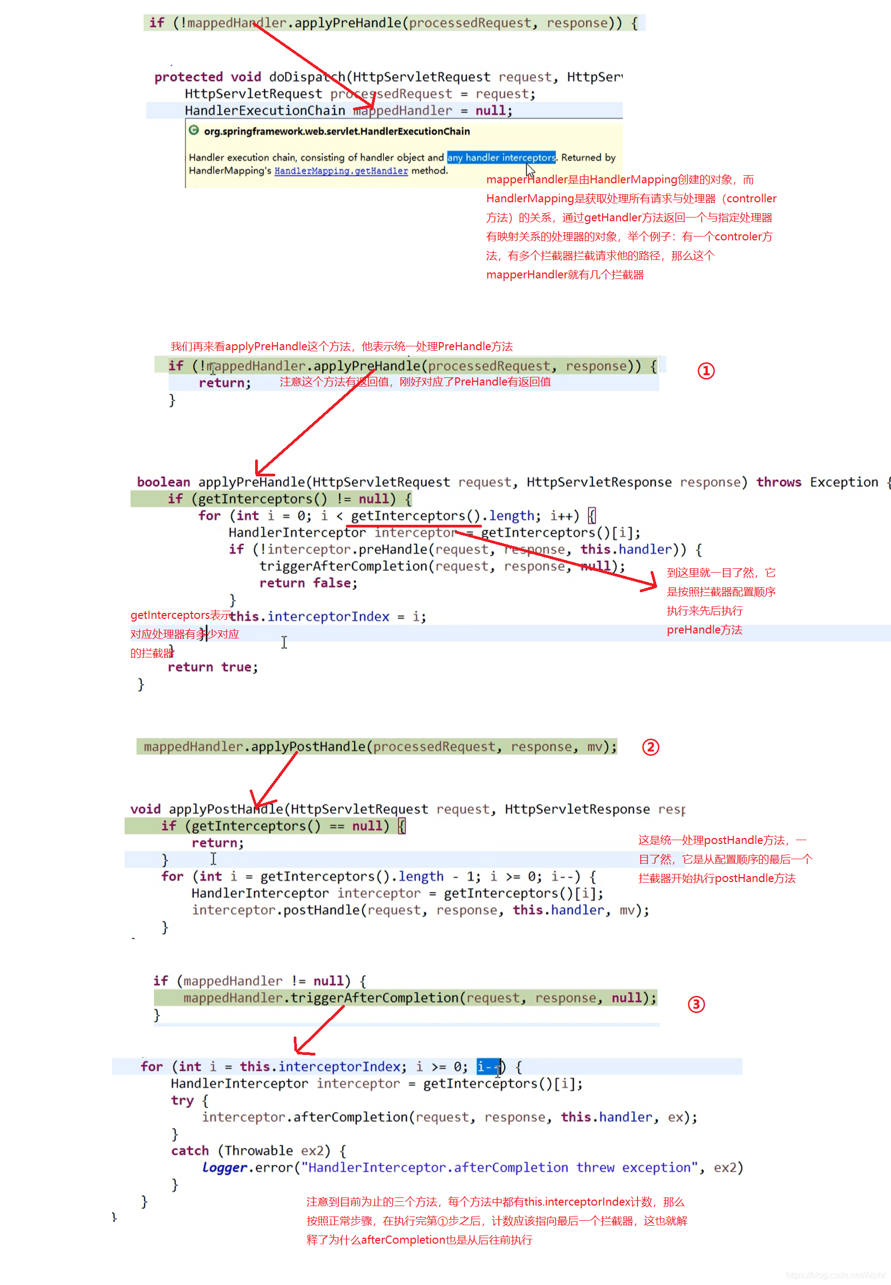The height and width of the screenshot is (1285, 891).
Task: Click 'triggerAfterCompletion(request, response, null);' call
Action: coord(442,566)
